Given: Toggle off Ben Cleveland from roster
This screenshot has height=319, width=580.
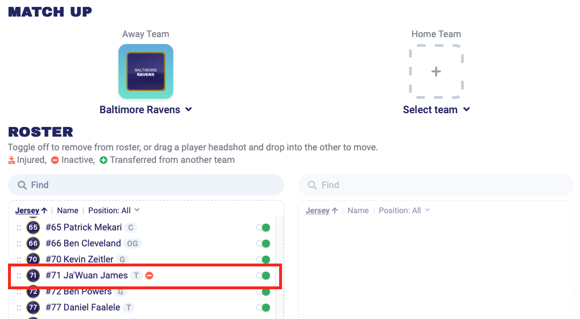Looking at the screenshot, I should [263, 244].
